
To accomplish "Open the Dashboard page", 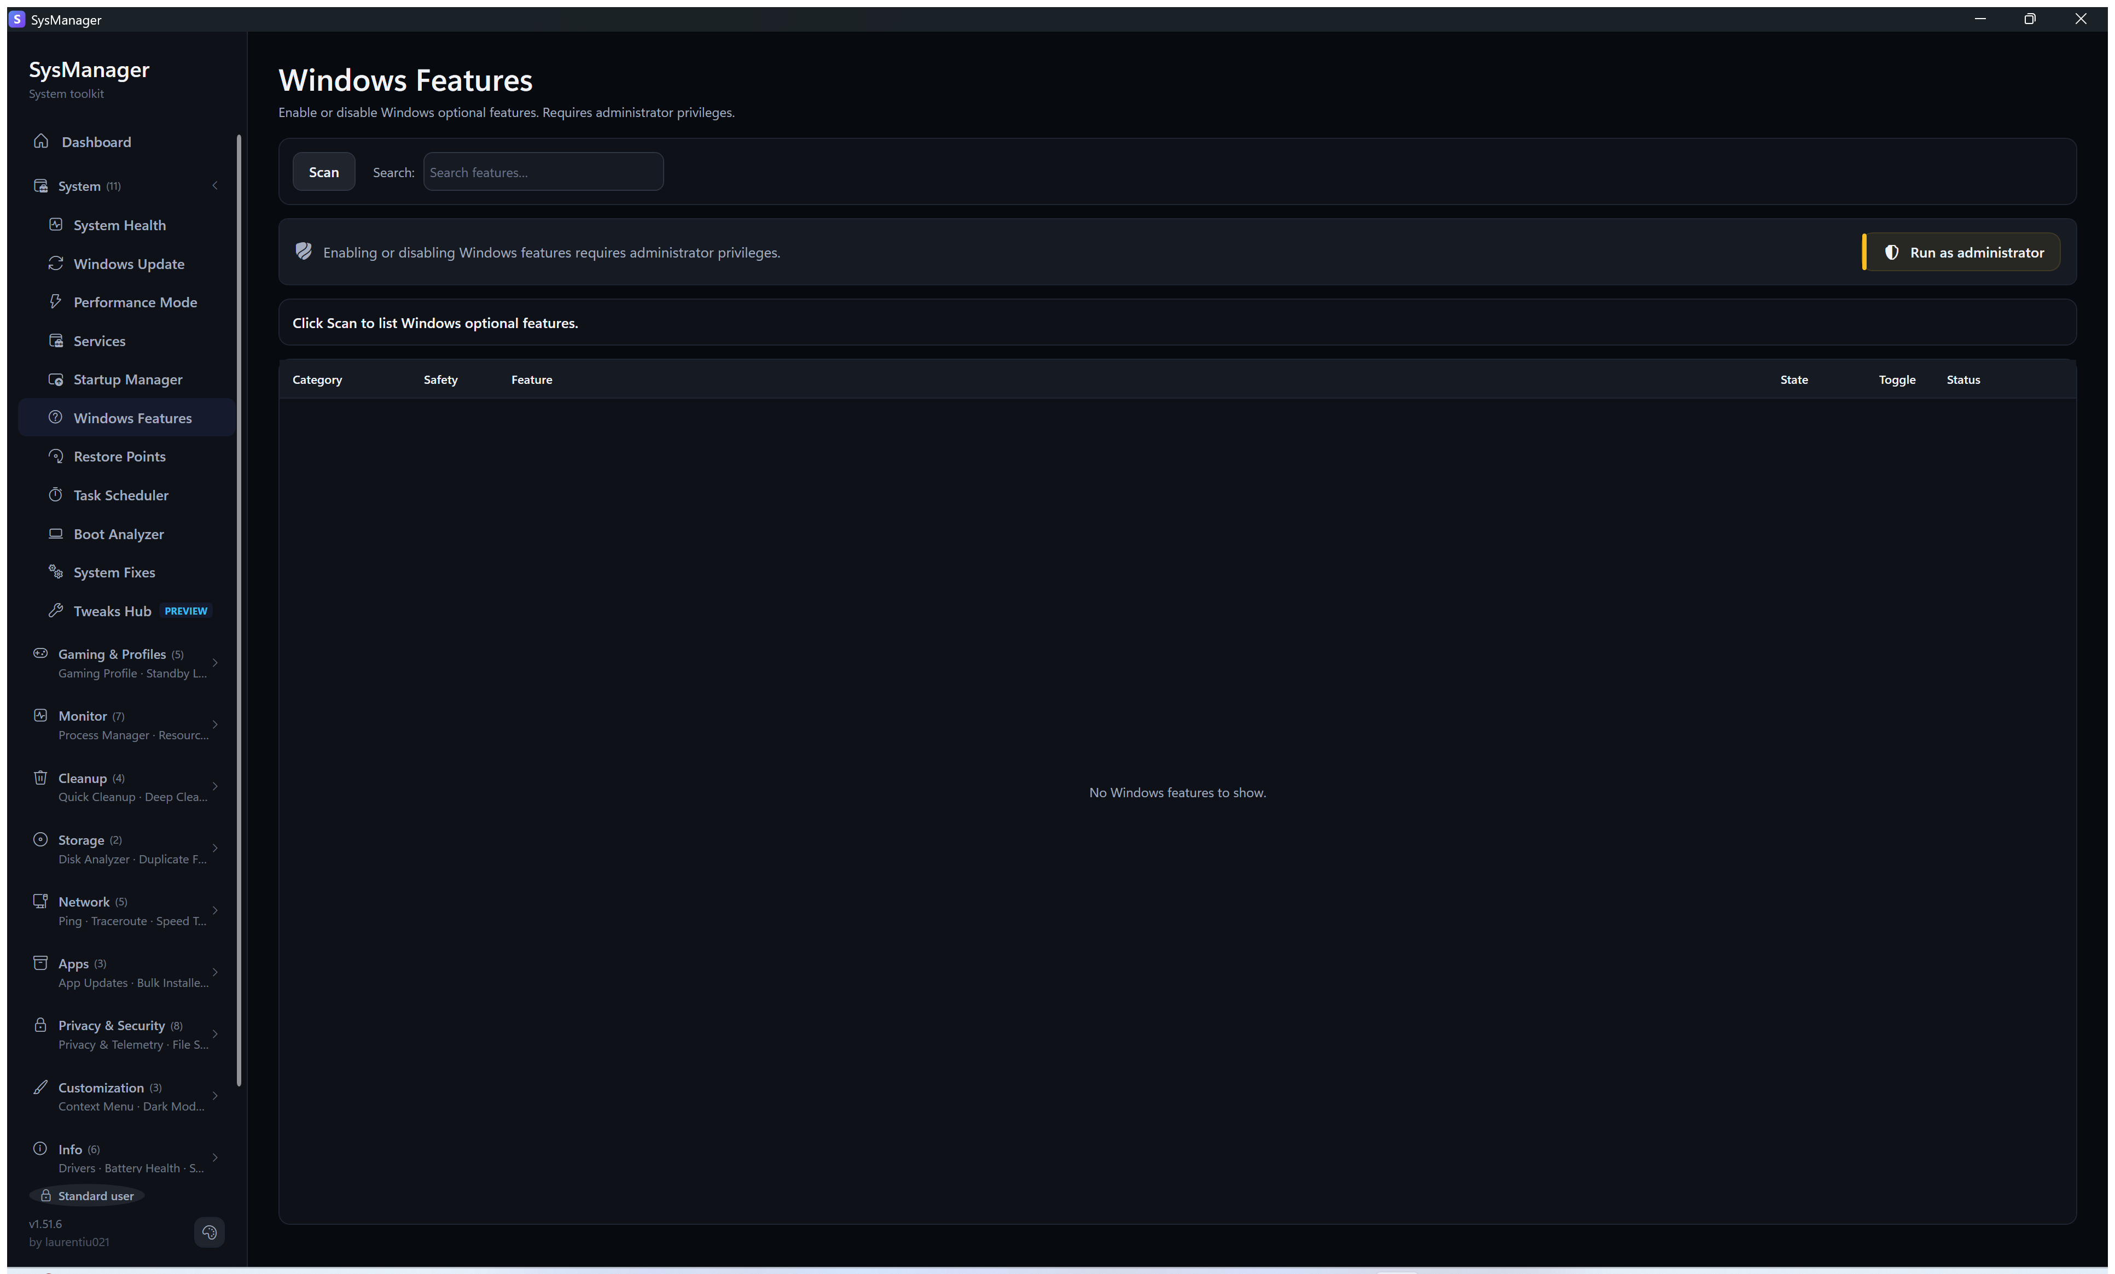I will (x=127, y=142).
